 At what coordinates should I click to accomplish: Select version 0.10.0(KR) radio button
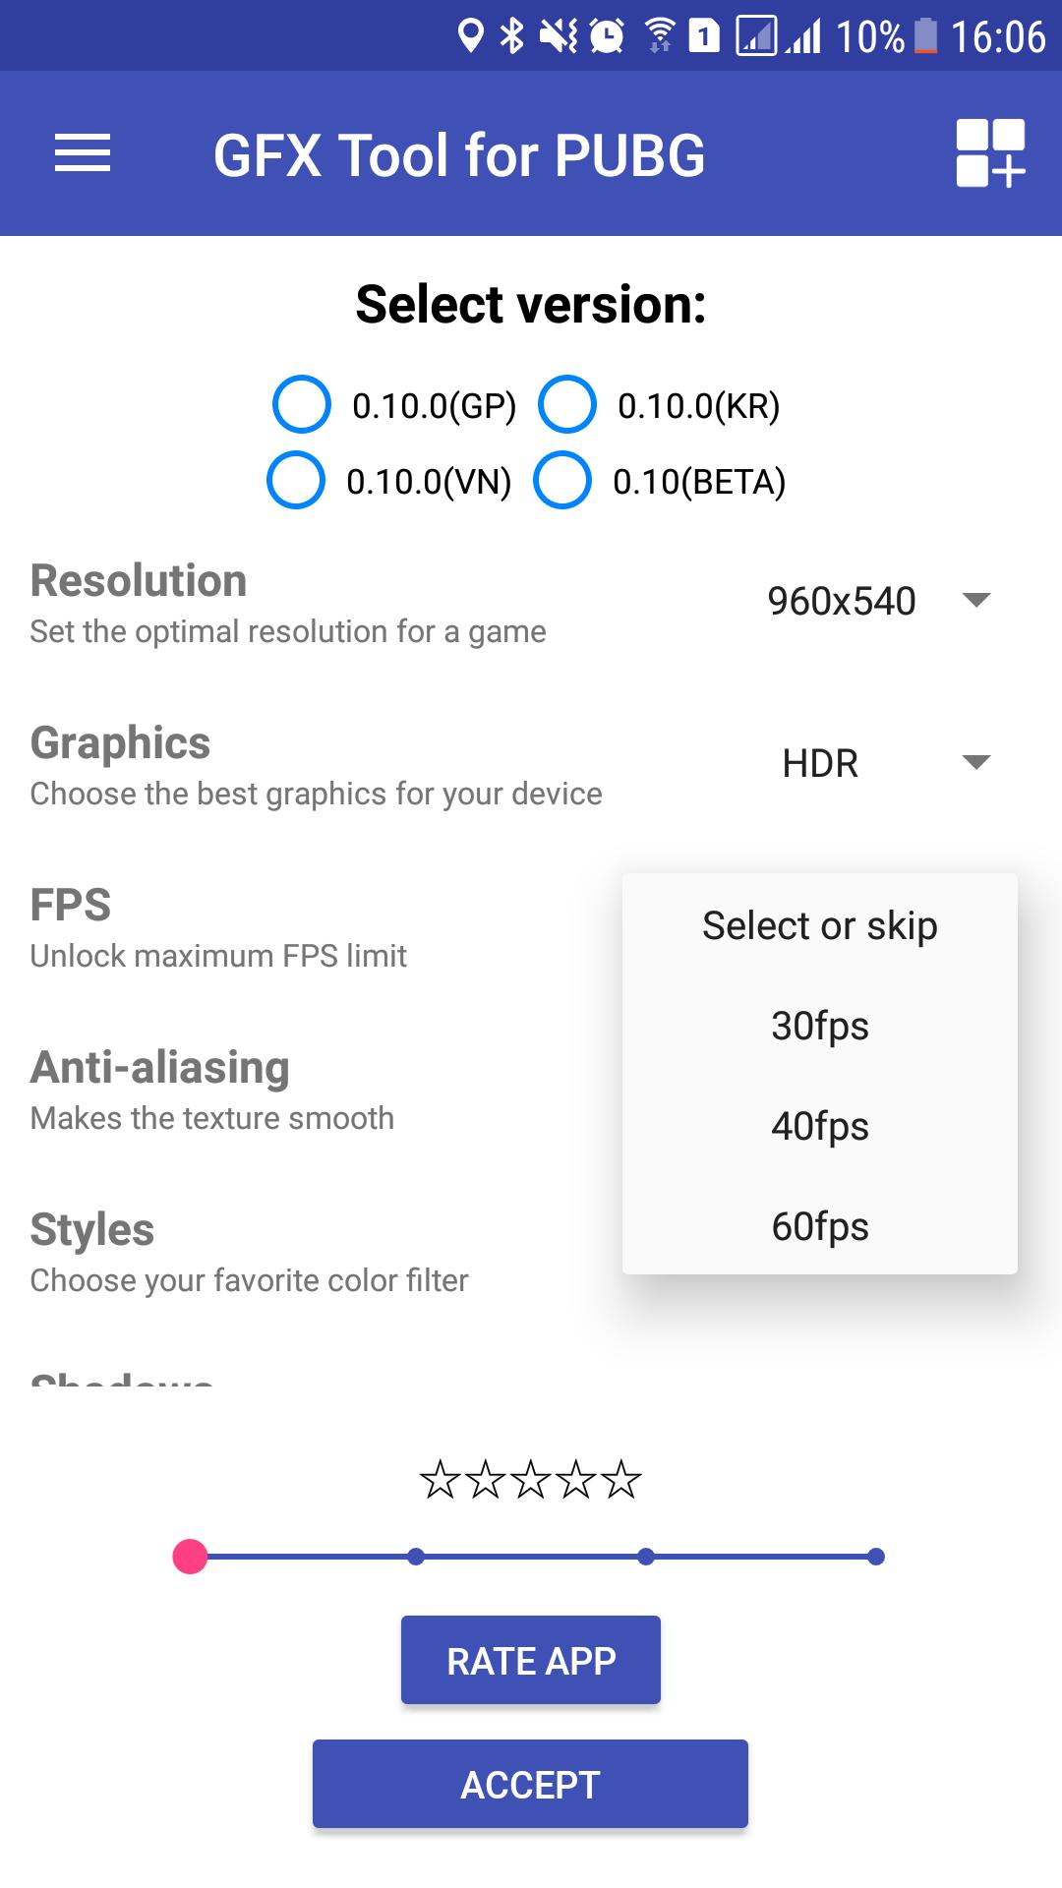(567, 404)
